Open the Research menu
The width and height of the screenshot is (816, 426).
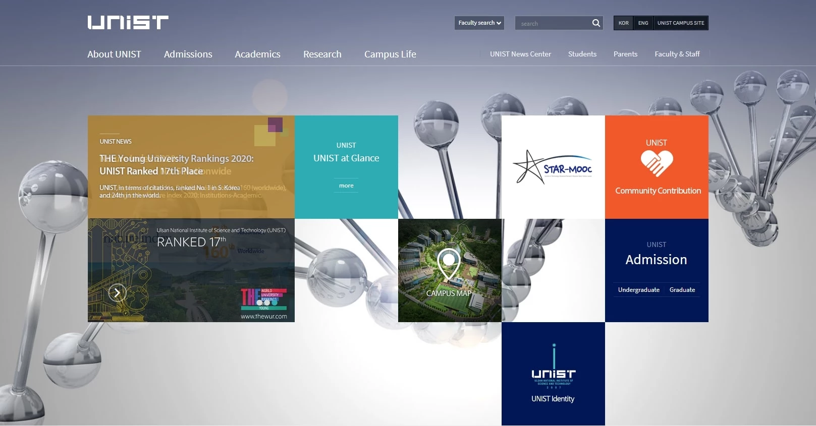(322, 54)
